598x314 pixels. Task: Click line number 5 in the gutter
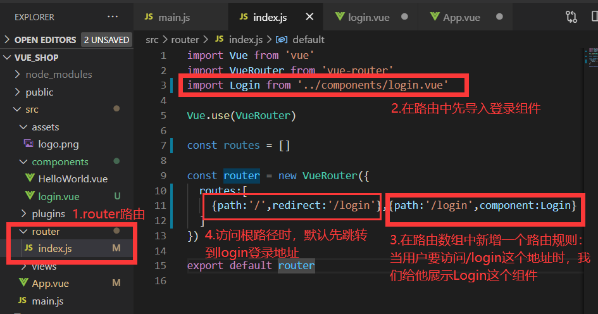[163, 115]
